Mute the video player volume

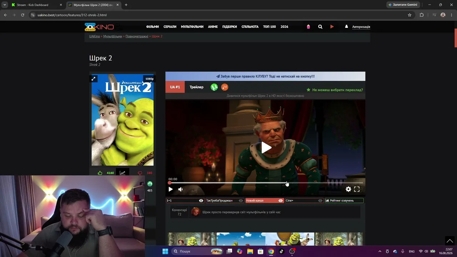tap(180, 189)
